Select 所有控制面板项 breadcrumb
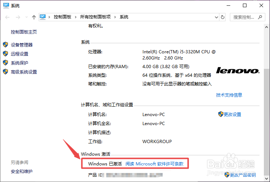 click(95, 17)
